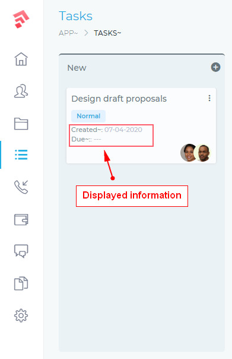Click the Created date 07-04-2020
The image size is (232, 359).
(x=123, y=130)
